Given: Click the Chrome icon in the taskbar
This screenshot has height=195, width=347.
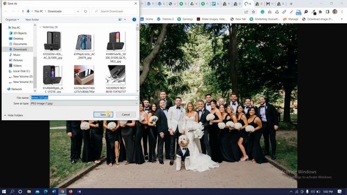Looking at the screenshot, I should click(62, 191).
